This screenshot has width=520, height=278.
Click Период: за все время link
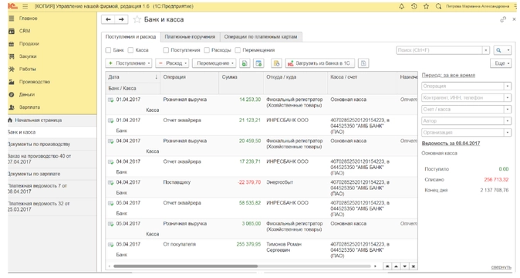448,76
